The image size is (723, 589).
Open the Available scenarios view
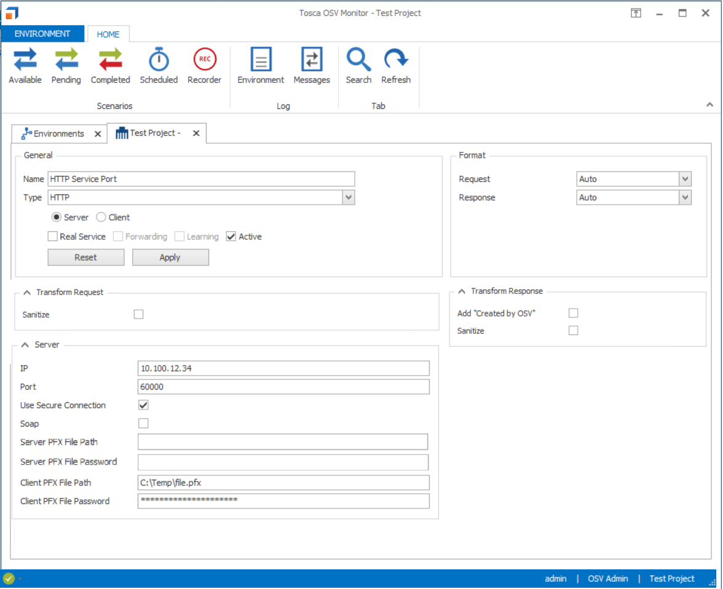(x=25, y=66)
